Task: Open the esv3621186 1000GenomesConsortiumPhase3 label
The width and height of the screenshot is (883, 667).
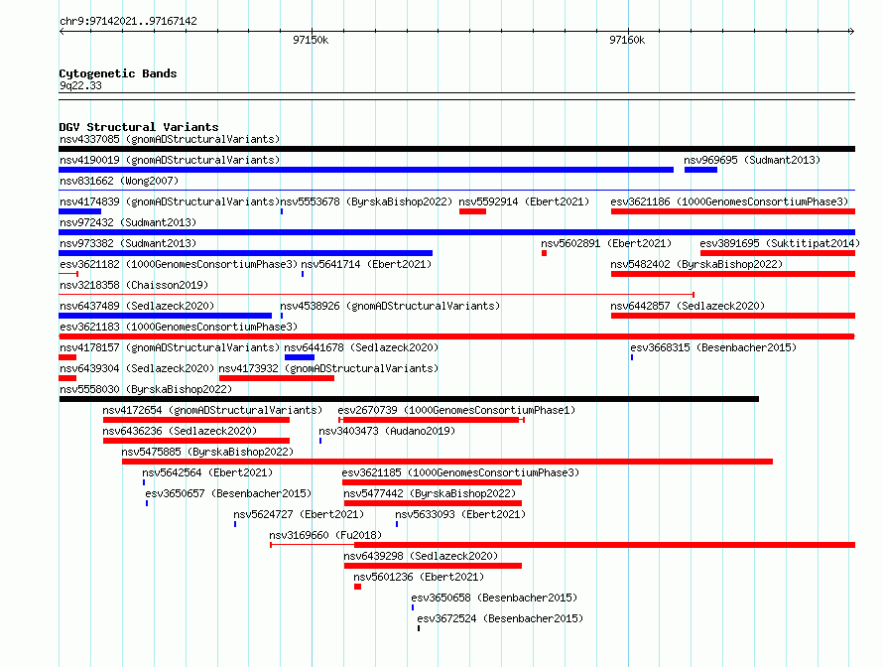Action: 729,201
